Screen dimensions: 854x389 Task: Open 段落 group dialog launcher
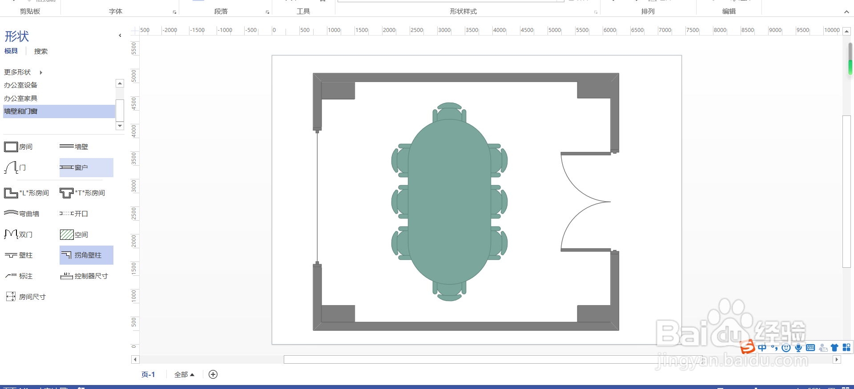(267, 12)
